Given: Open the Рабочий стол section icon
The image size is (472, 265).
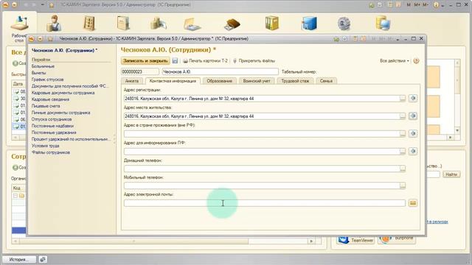Looking at the screenshot, I should click(20, 24).
